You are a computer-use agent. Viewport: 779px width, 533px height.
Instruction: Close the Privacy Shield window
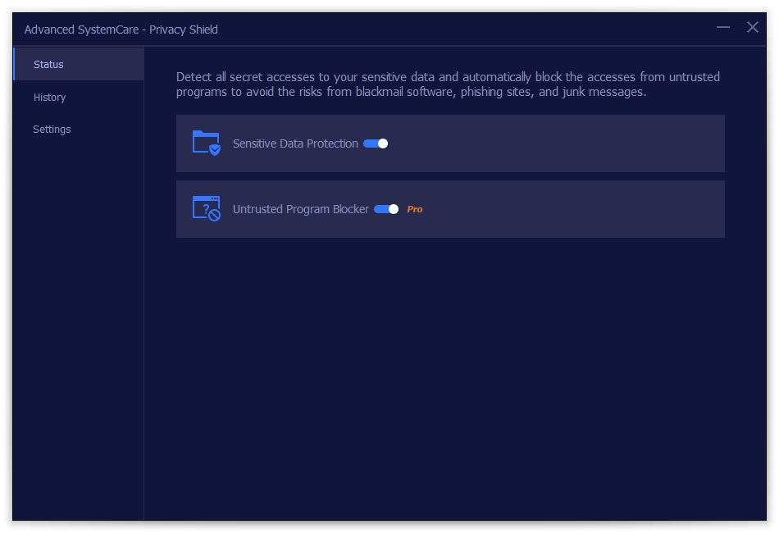click(x=752, y=28)
